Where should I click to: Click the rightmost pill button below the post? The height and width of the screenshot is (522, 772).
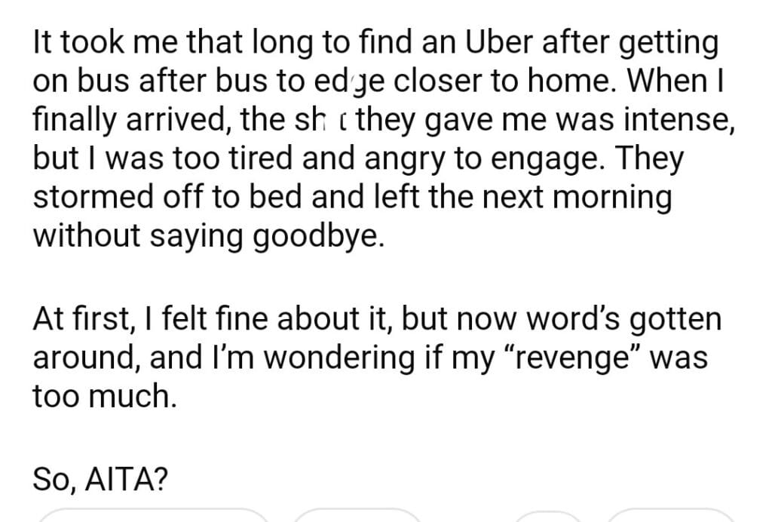(669, 517)
